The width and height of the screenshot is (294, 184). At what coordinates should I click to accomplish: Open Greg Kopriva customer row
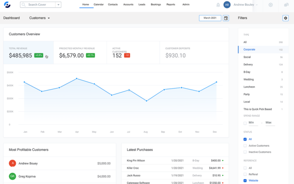click(60, 176)
